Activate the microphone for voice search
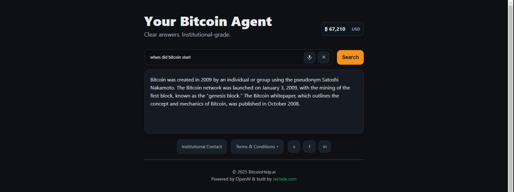 [309, 57]
